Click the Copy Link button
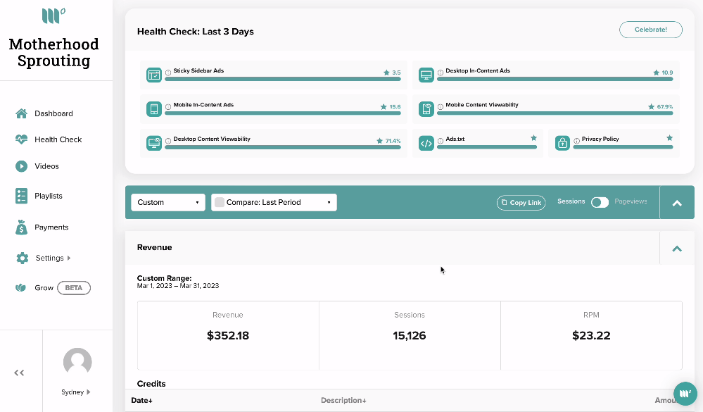Image resolution: width=703 pixels, height=412 pixels. pos(521,202)
